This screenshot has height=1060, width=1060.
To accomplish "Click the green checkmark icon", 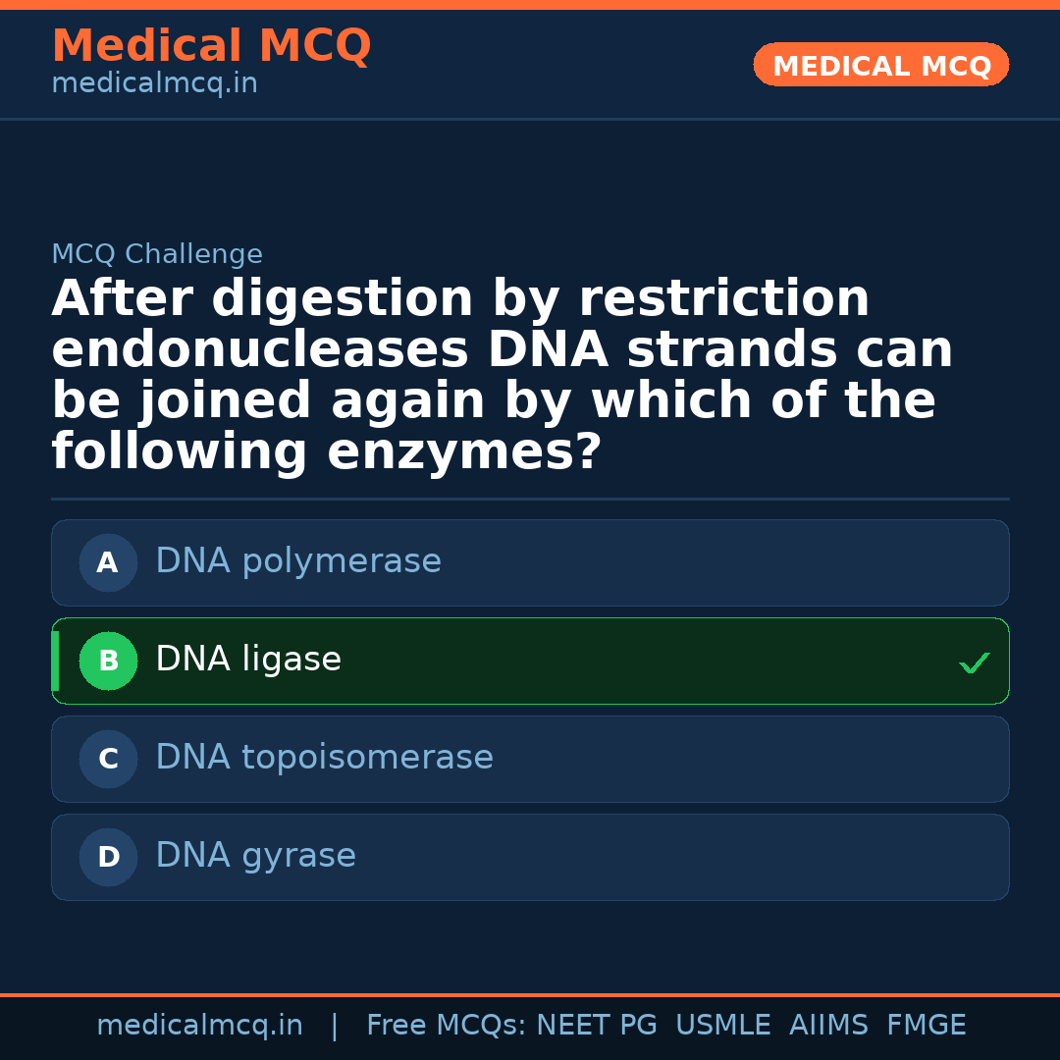I will coord(974,663).
